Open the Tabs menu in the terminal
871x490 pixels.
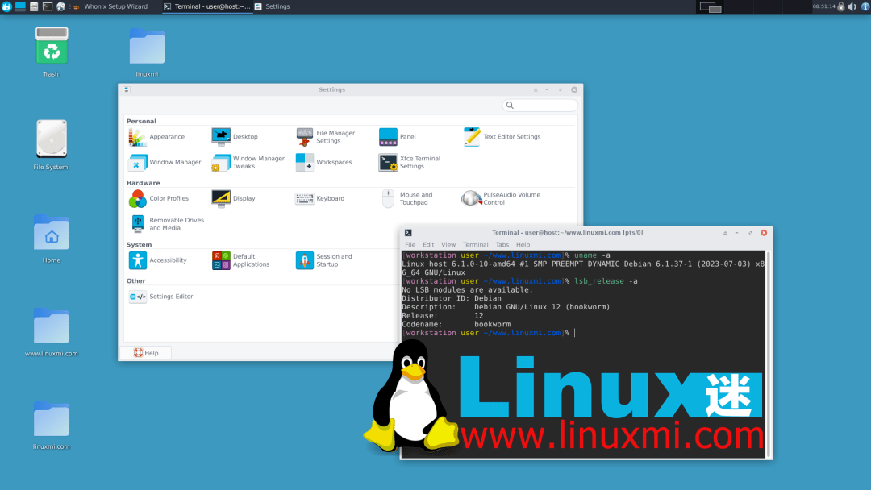click(502, 244)
